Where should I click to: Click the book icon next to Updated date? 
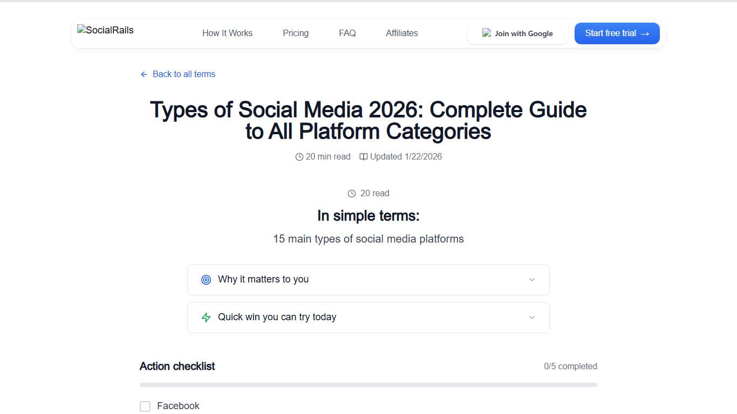364,156
